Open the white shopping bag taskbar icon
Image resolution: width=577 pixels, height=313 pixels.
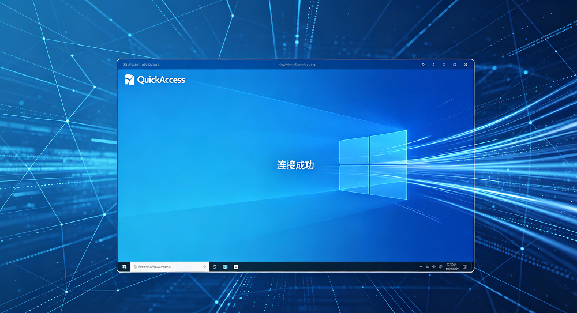[236, 267]
